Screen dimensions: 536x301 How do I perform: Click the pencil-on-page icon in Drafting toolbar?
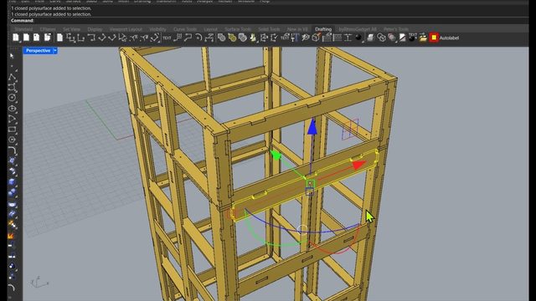tap(402, 38)
